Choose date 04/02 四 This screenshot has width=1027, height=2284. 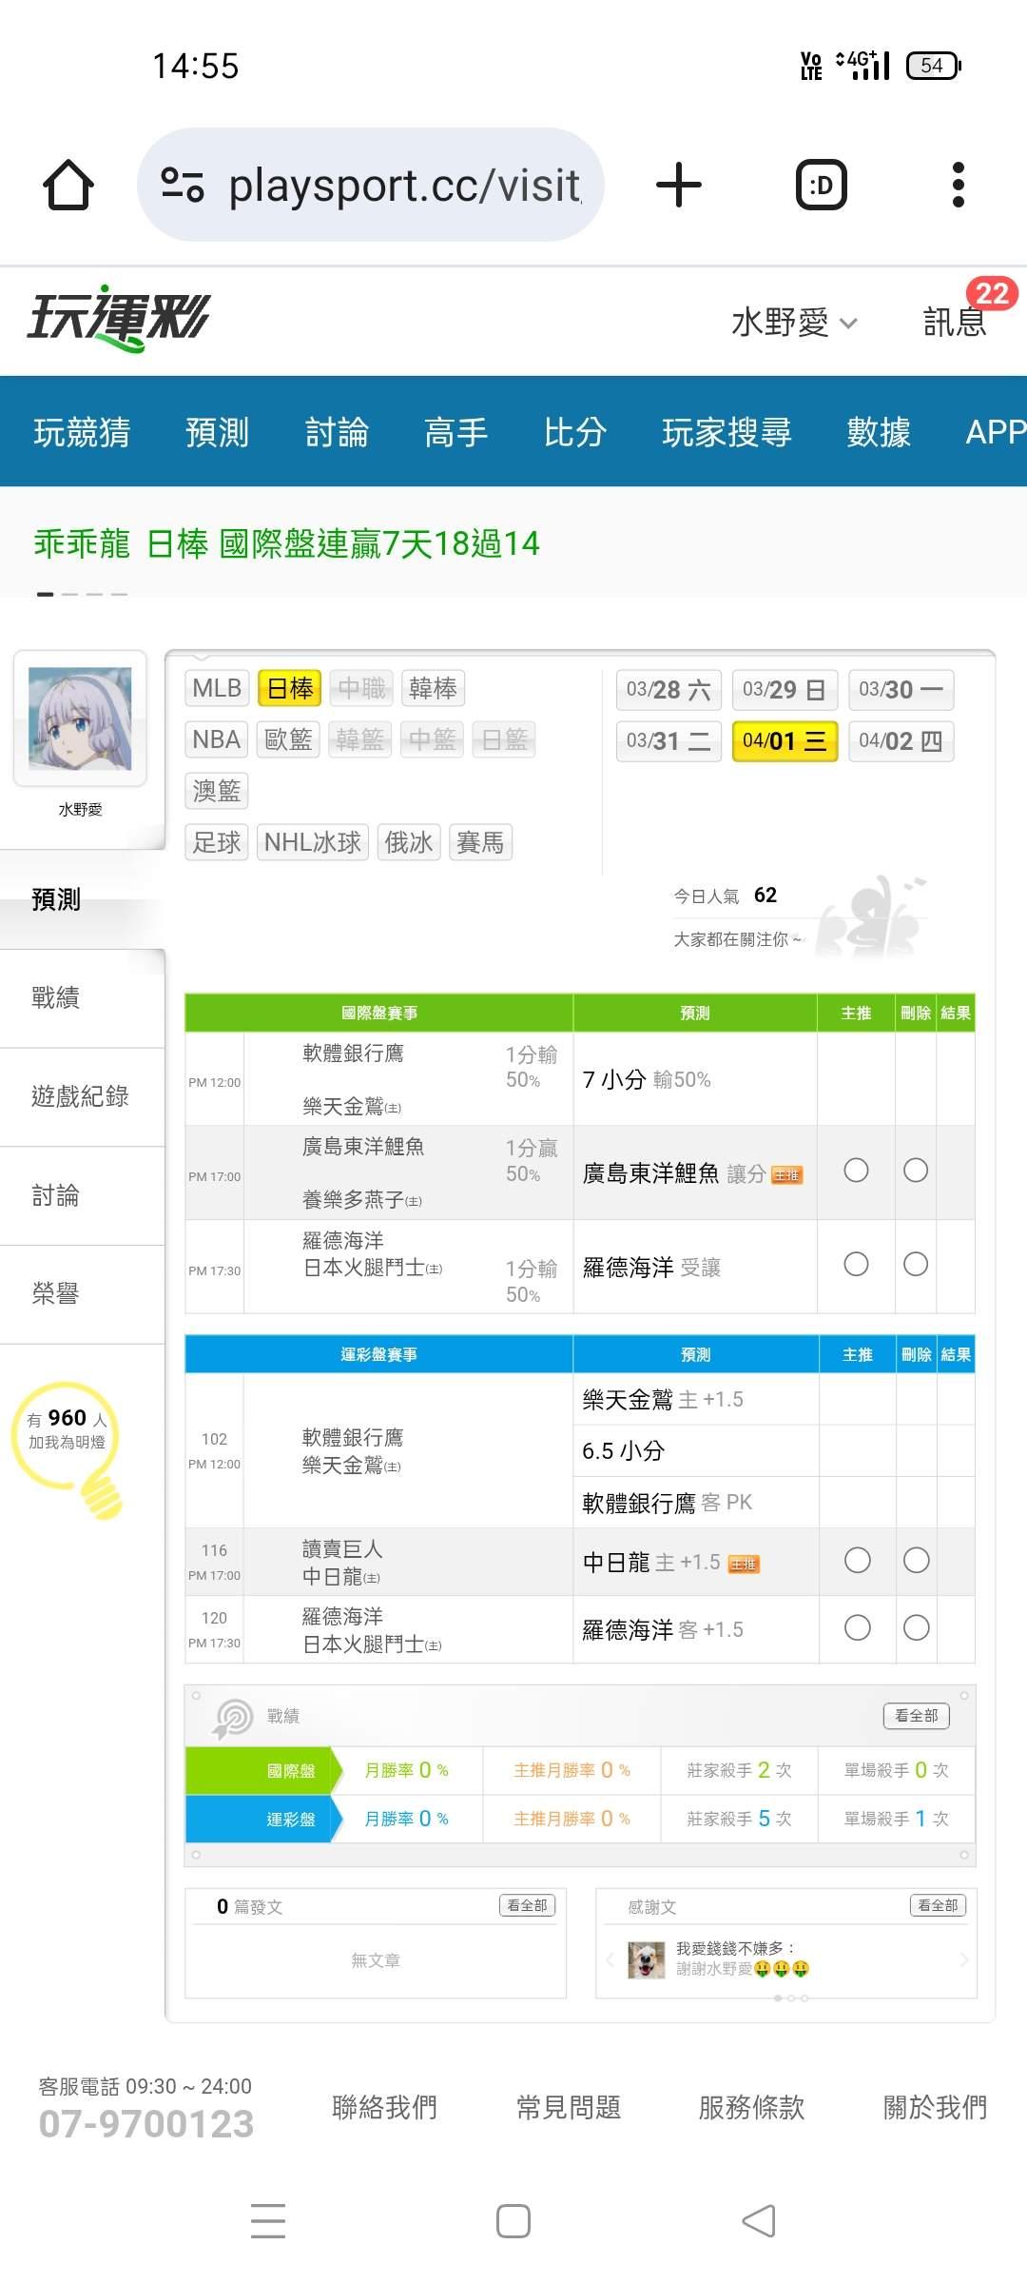click(x=901, y=741)
